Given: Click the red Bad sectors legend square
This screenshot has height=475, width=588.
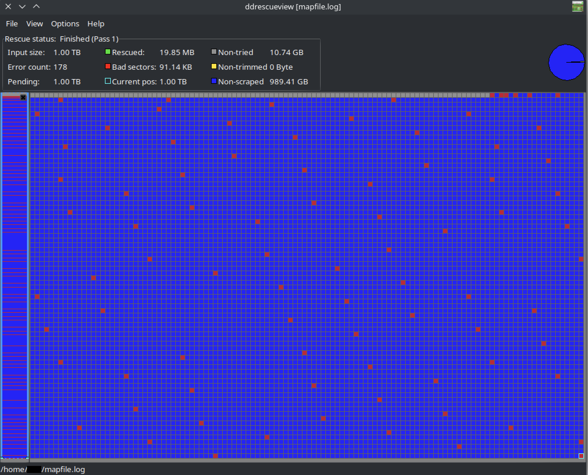Looking at the screenshot, I should [x=108, y=67].
